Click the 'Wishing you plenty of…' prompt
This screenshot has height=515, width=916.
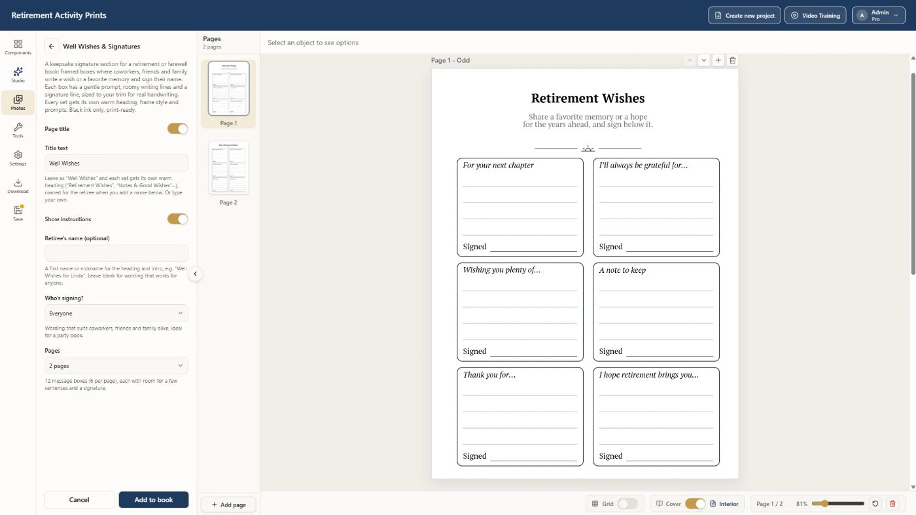pos(501,270)
